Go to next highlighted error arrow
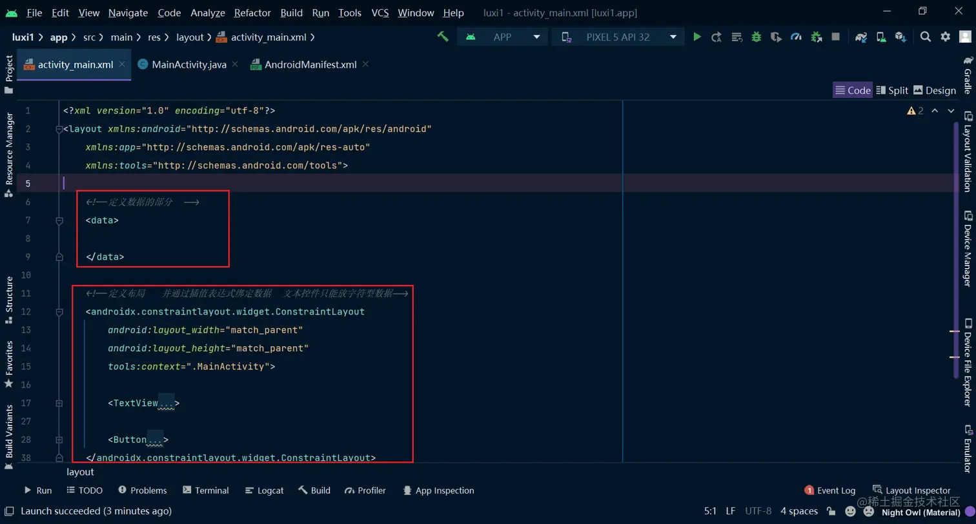 (951, 111)
